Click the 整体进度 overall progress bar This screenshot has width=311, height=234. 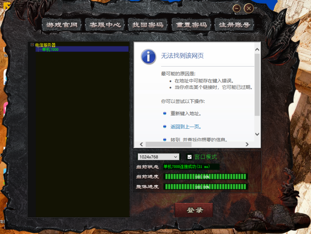pyautogui.click(x=205, y=187)
